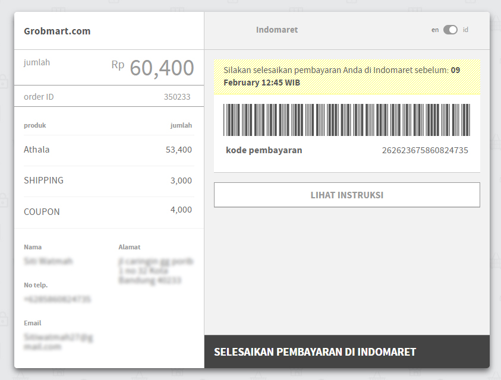The image size is (501, 380).
Task: Click the 'order ID' label
Action: point(39,97)
